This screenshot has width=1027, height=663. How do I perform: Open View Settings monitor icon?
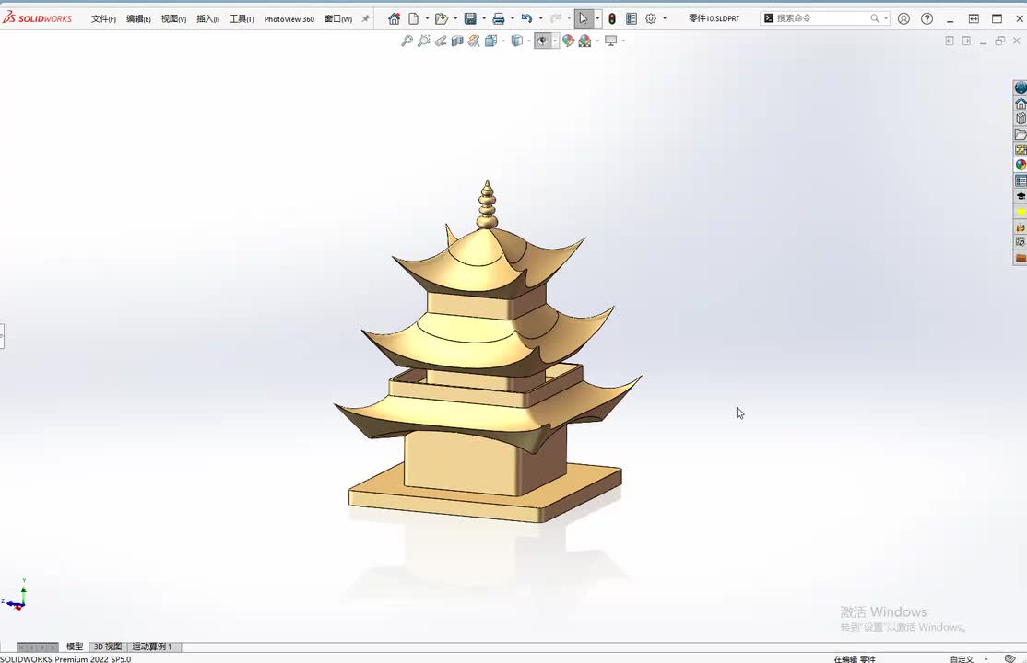click(x=611, y=41)
